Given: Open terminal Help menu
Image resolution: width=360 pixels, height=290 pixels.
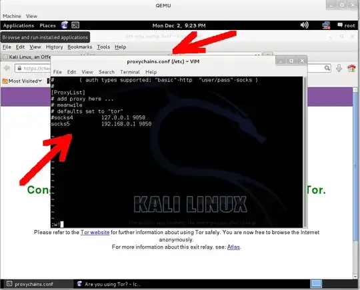Looking at the screenshot, I should pyautogui.click(x=151, y=72).
